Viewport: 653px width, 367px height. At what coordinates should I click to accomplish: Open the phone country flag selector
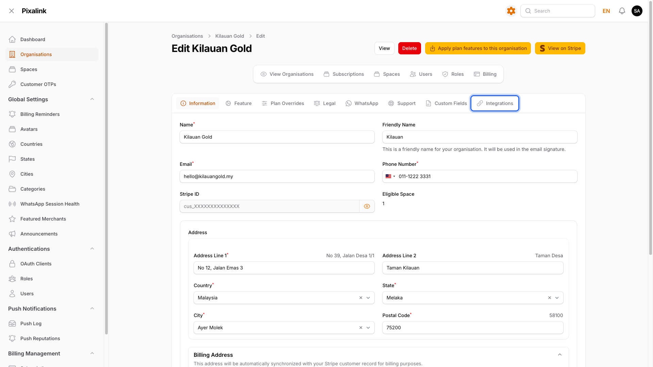point(390,176)
